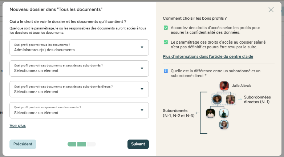The height and width of the screenshot is (157, 284).
Task: Click Julie Albrais avatar in the diagram
Action: 224,86
